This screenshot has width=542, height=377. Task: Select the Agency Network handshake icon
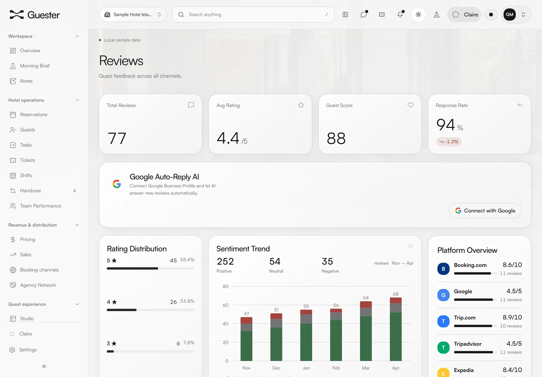click(x=13, y=285)
